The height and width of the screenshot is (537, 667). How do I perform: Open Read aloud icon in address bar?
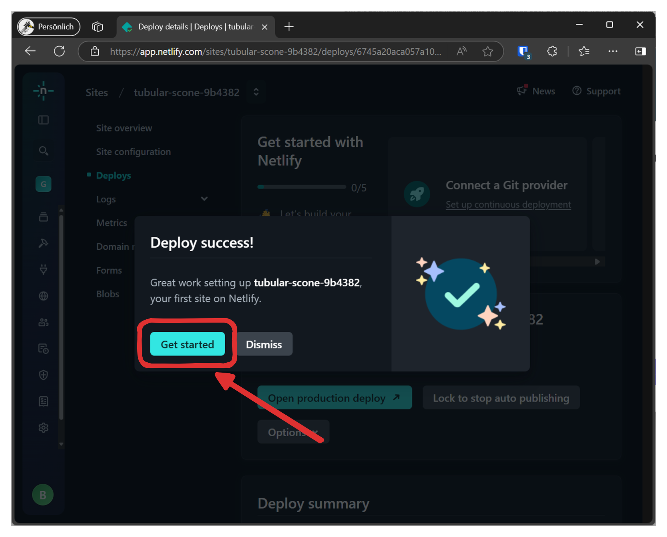462,52
